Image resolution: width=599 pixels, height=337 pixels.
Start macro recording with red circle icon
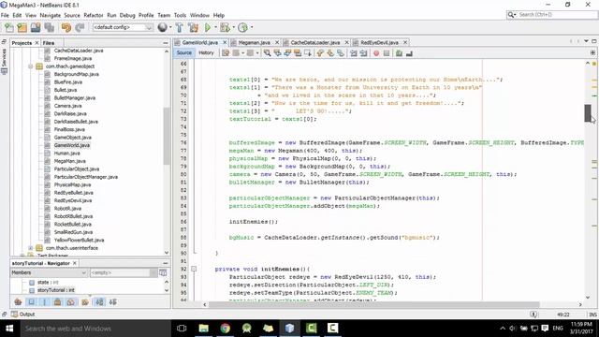click(376, 53)
